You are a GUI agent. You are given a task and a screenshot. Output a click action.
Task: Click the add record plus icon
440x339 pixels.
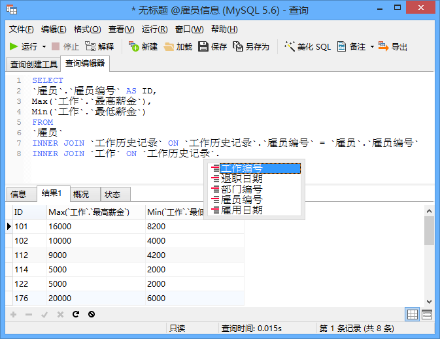[x=13, y=314]
